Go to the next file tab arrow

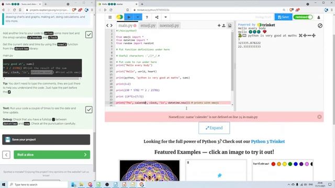(111, 26)
